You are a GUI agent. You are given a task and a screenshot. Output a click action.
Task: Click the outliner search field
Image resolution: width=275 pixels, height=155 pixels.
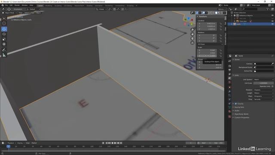(x=250, y=9)
